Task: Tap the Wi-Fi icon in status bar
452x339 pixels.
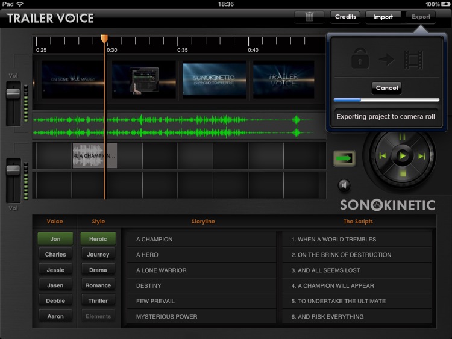Action: click(x=20, y=4)
